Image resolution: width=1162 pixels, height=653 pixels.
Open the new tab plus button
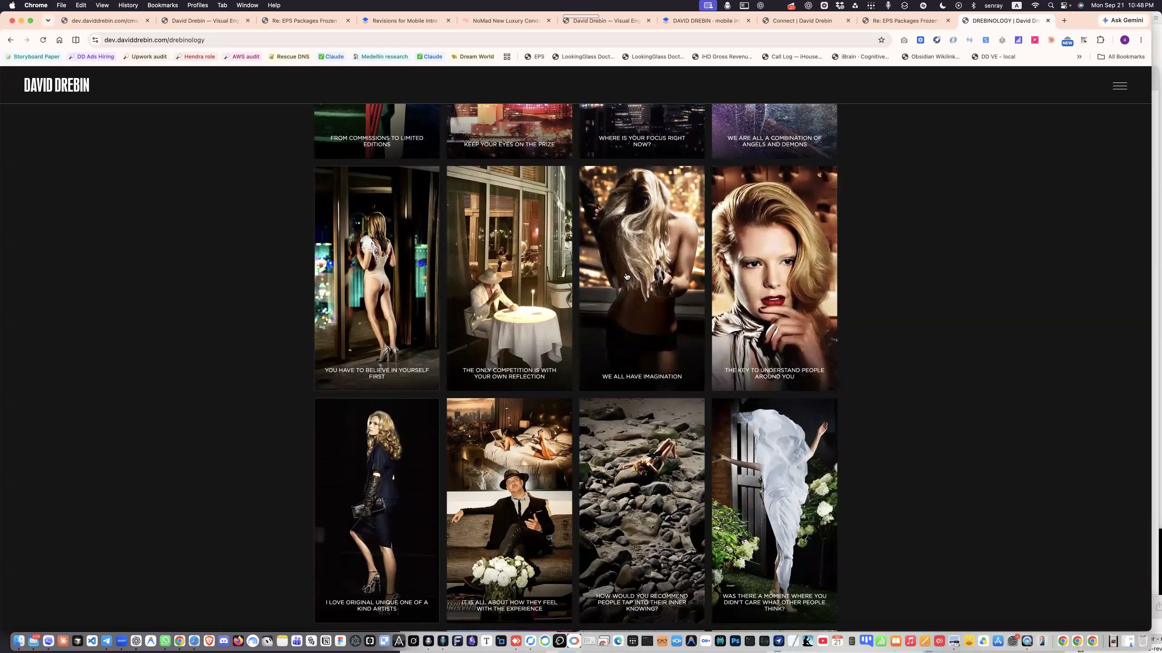[x=1064, y=20]
